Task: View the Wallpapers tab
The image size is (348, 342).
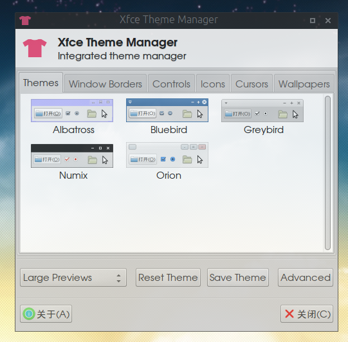Action: pyautogui.click(x=304, y=84)
